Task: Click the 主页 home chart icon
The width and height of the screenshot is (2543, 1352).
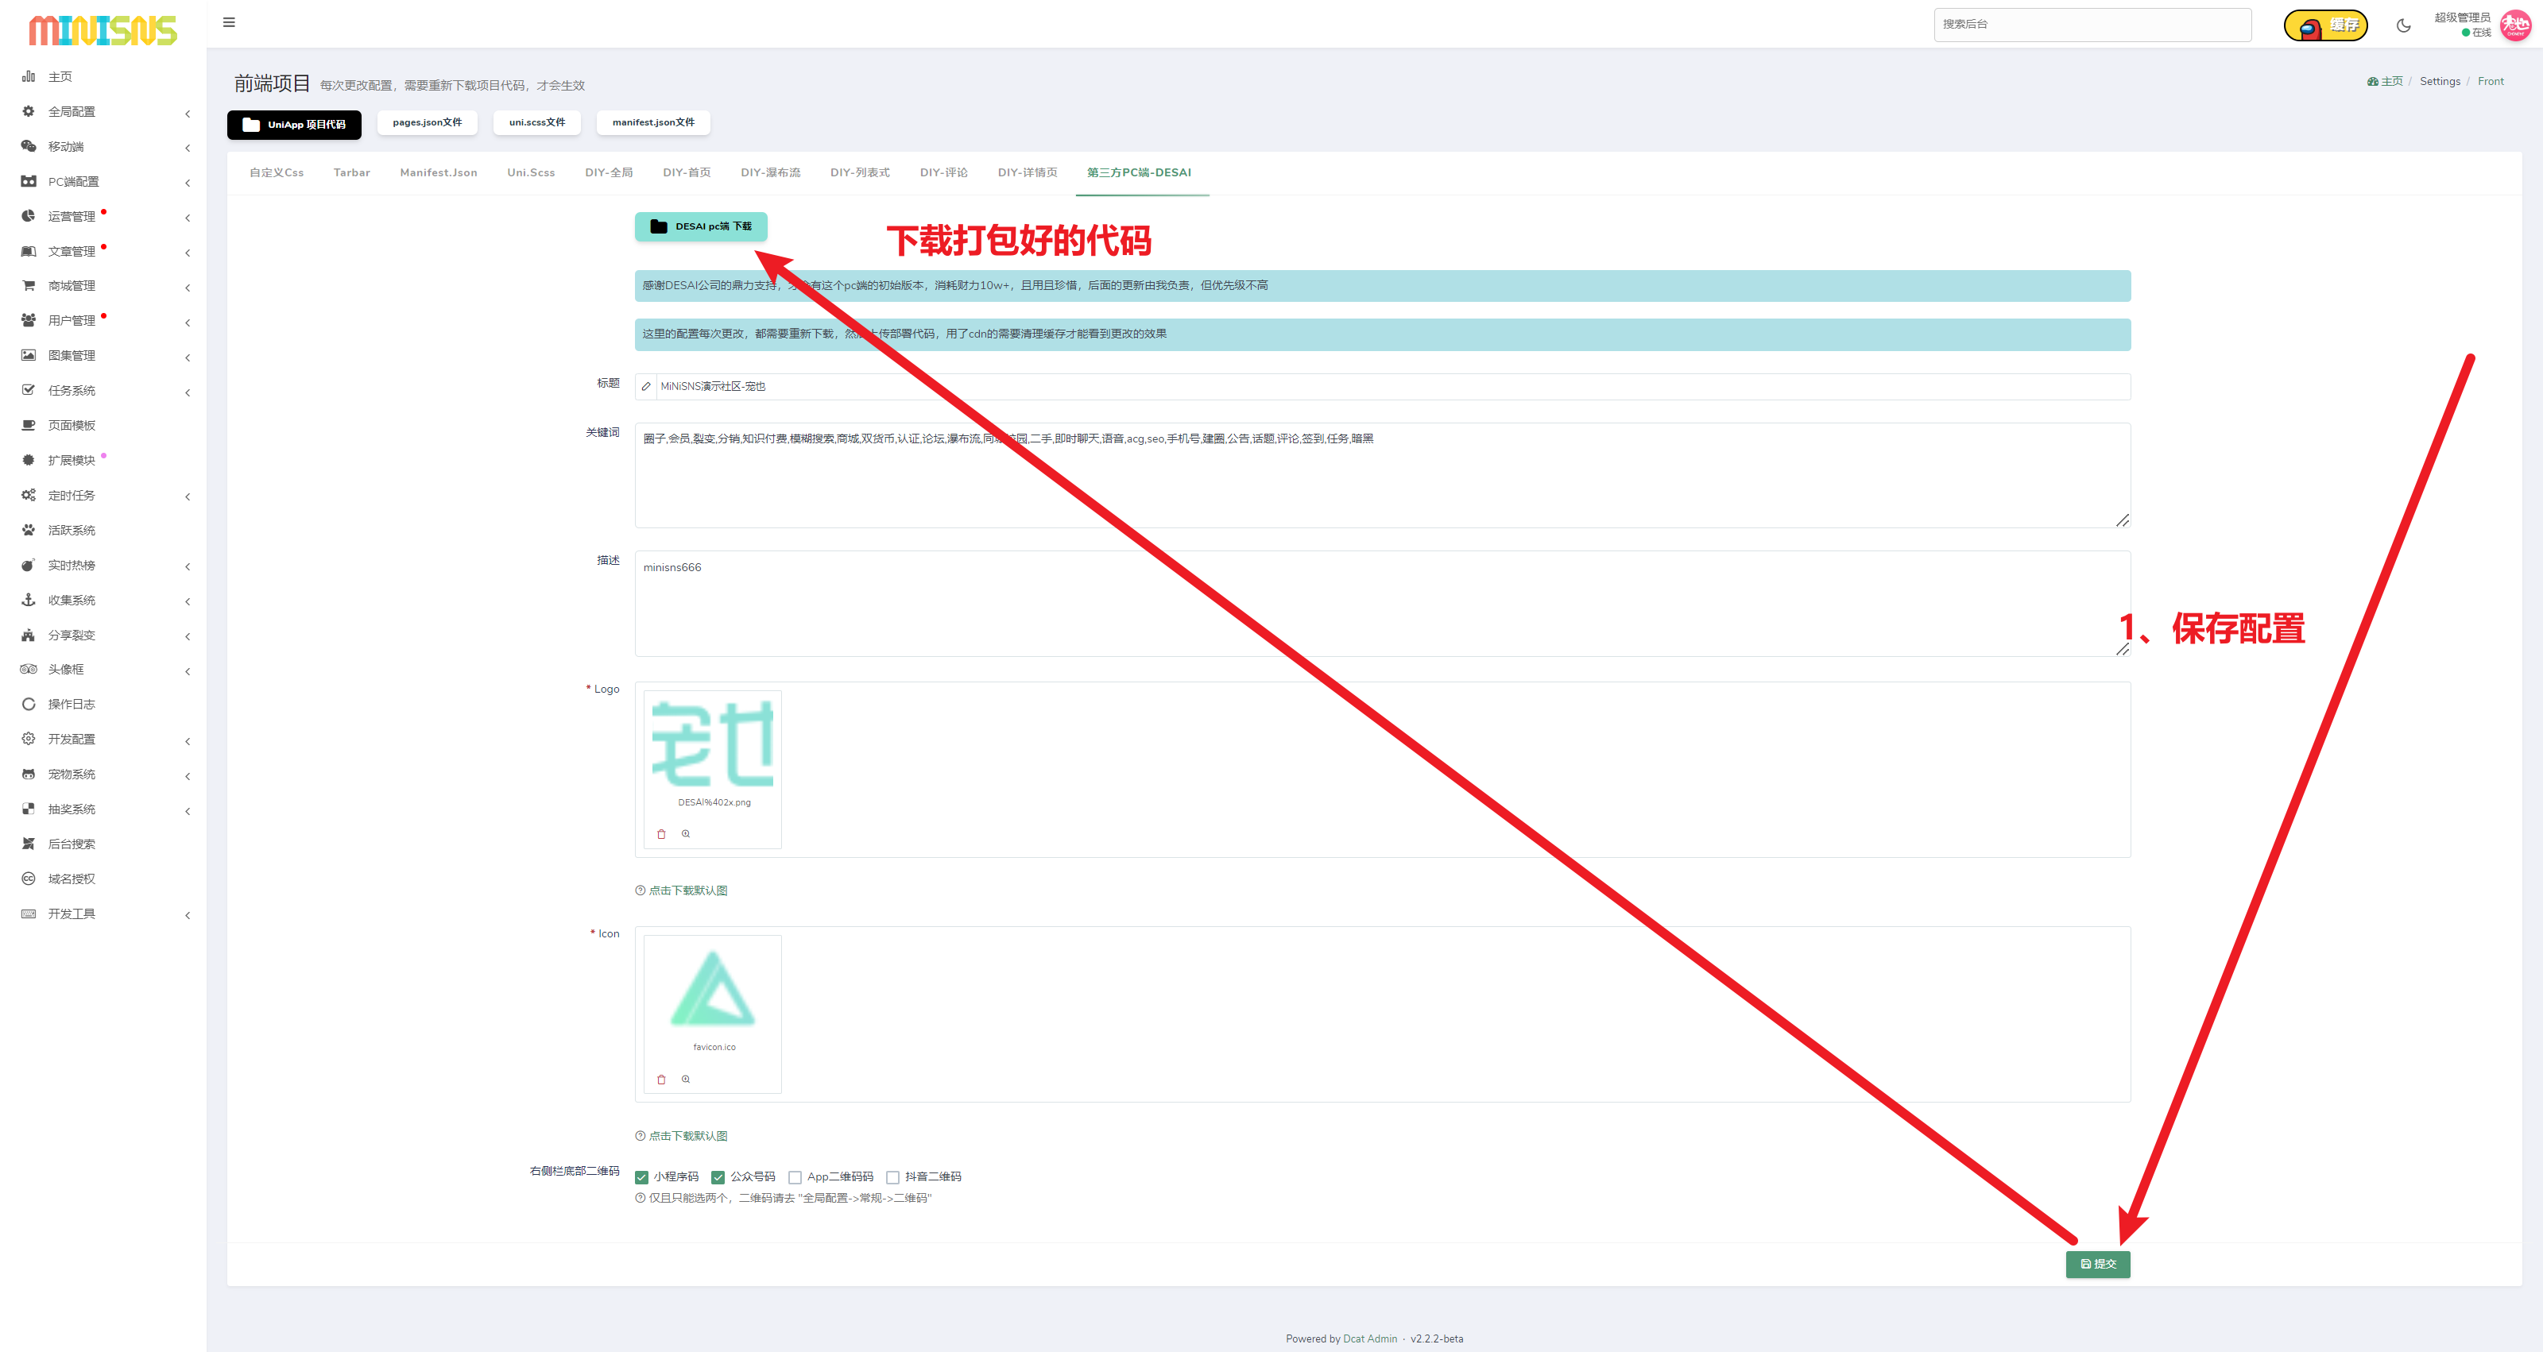Action: tap(29, 76)
